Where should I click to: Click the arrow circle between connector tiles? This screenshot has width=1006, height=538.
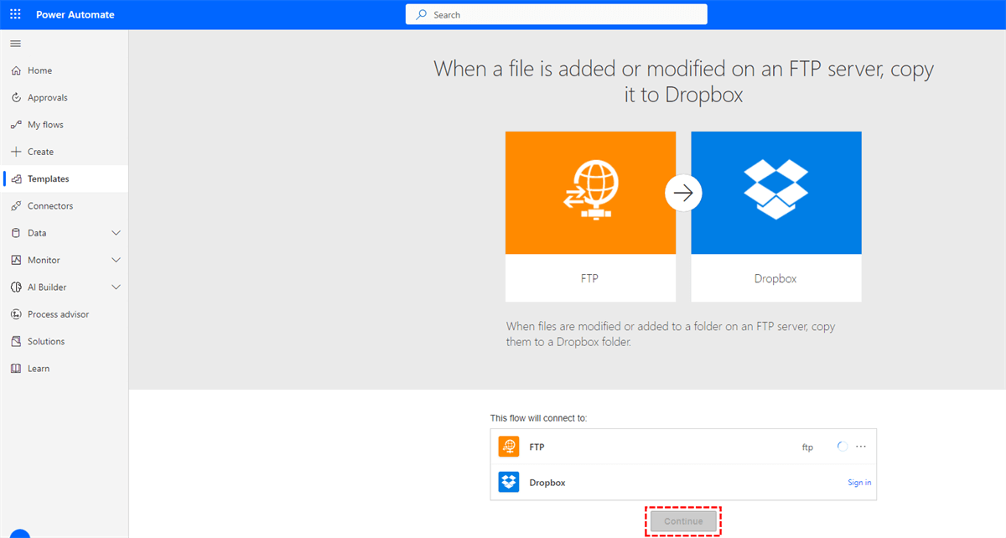pos(683,194)
